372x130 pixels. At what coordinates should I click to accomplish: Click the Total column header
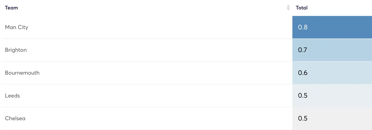[302, 8]
